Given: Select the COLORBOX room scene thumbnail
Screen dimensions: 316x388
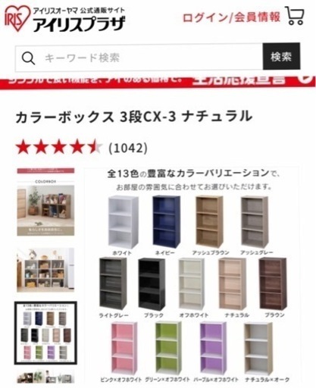Looking at the screenshot, I should [45, 202].
